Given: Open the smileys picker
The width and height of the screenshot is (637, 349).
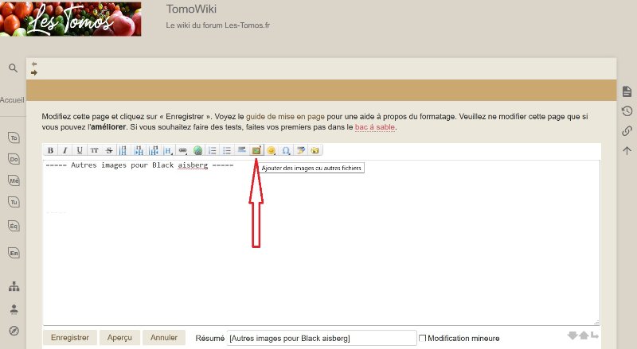Looking at the screenshot, I should 271,150.
